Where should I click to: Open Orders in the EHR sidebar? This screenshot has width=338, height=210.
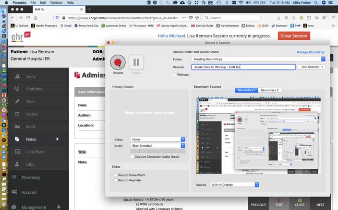coord(32,114)
